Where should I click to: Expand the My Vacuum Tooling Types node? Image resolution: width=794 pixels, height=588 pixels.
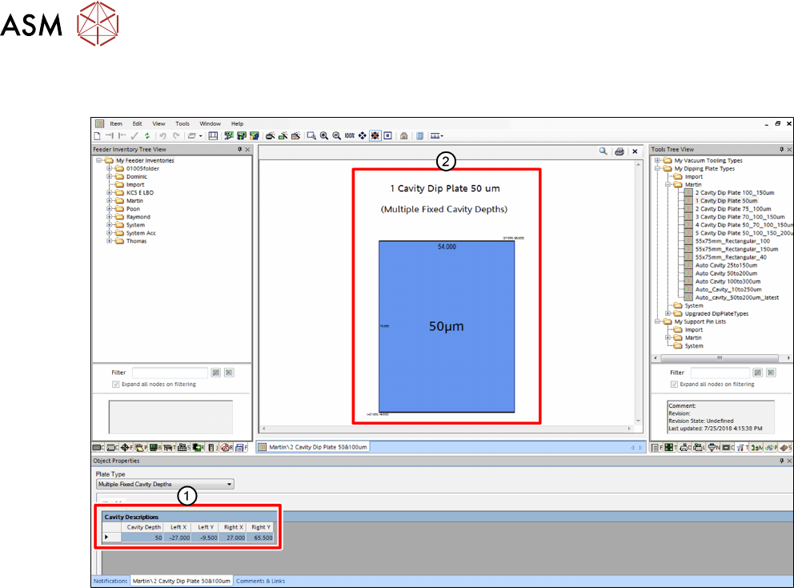(x=657, y=161)
